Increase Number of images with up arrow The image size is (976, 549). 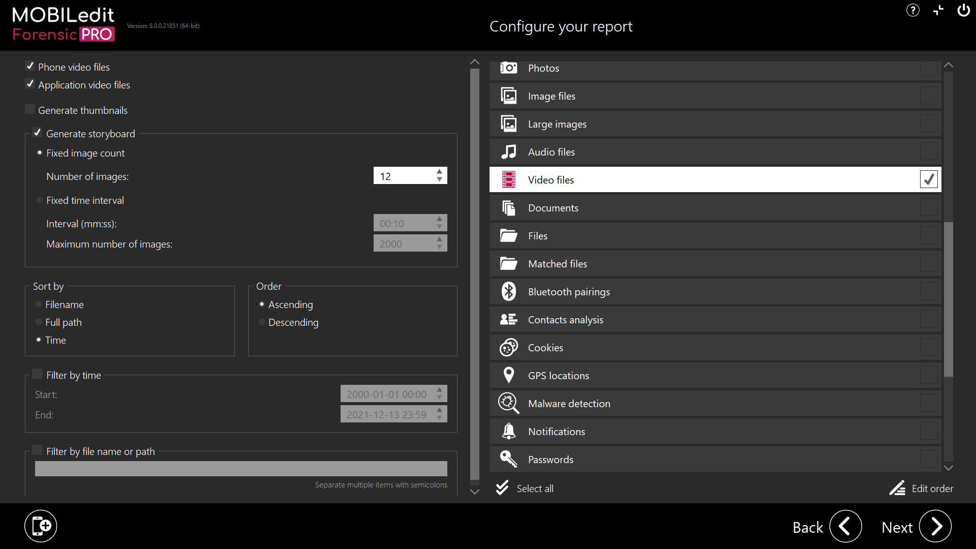coord(439,172)
